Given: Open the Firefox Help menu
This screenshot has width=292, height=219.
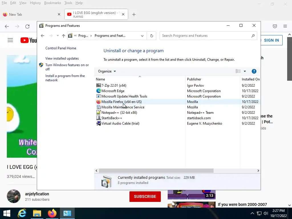Looking at the screenshot, I should (79, 3).
